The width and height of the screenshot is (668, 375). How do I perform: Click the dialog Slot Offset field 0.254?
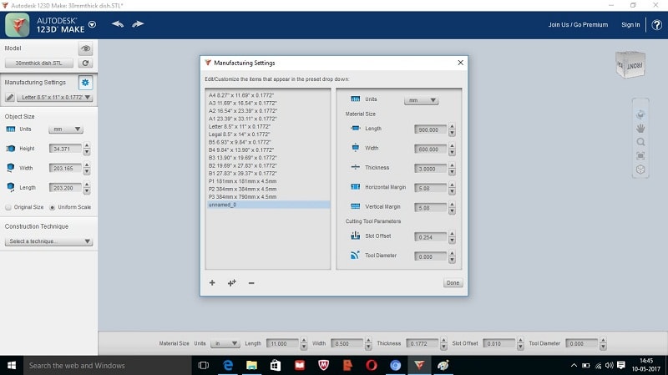coord(430,237)
